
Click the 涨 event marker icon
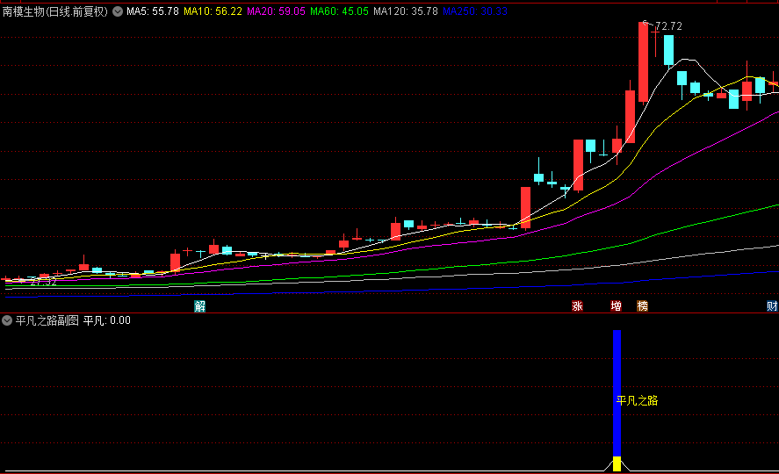click(x=577, y=306)
